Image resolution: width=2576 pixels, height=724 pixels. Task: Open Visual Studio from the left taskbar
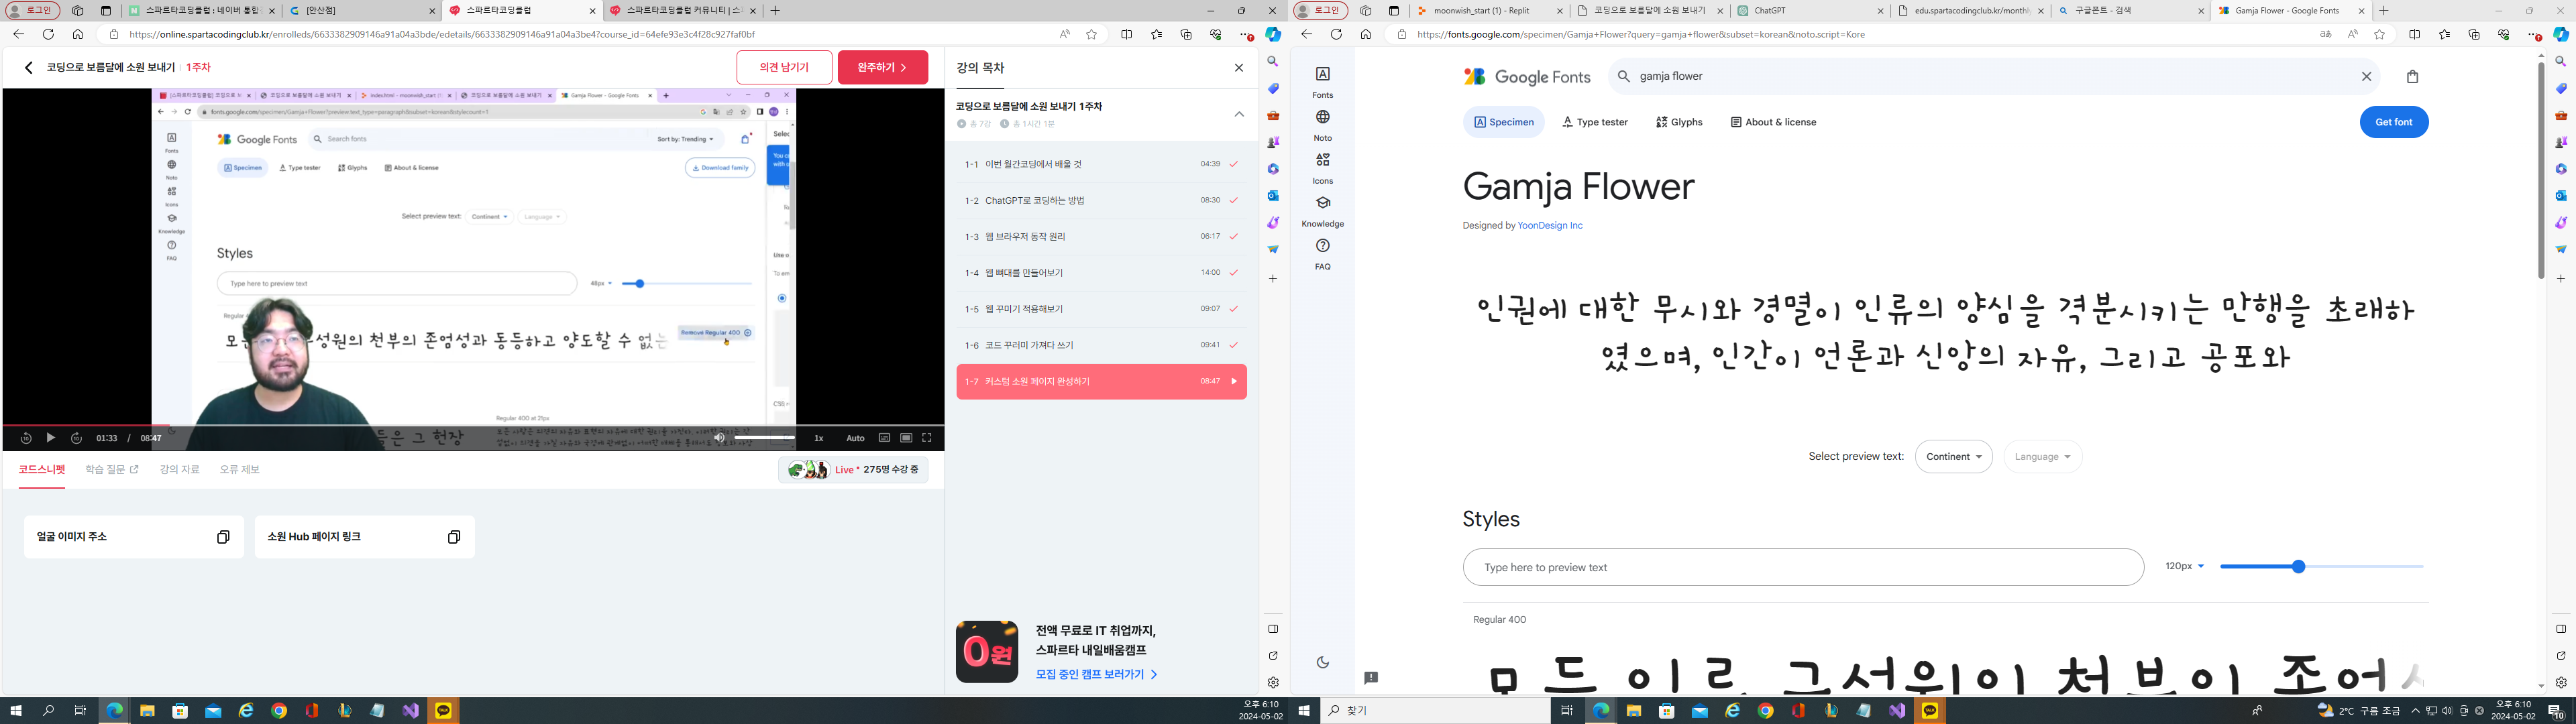pyautogui.click(x=410, y=711)
